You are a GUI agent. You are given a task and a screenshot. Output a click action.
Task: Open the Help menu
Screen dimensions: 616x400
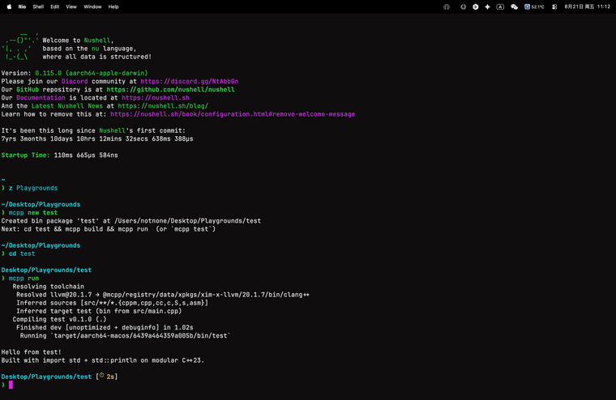tap(113, 6)
